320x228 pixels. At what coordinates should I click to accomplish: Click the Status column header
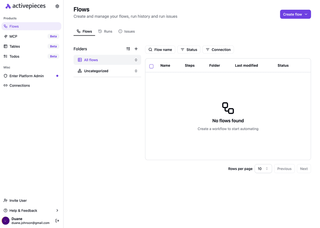click(283, 65)
